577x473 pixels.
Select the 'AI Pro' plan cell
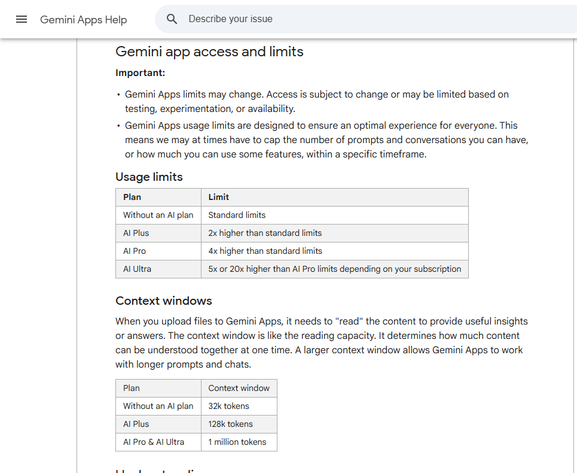pyautogui.click(x=158, y=251)
